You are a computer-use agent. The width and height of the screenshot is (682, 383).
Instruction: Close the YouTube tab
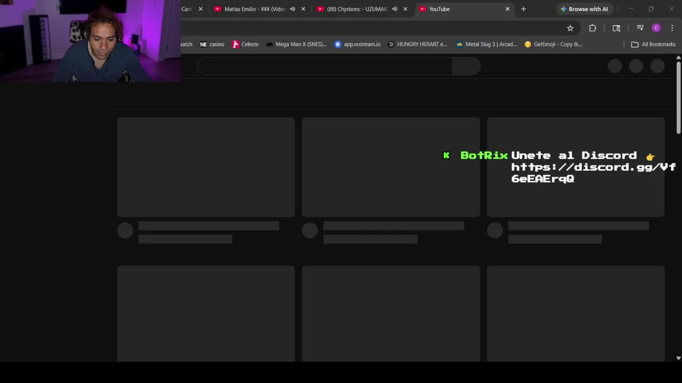(507, 9)
